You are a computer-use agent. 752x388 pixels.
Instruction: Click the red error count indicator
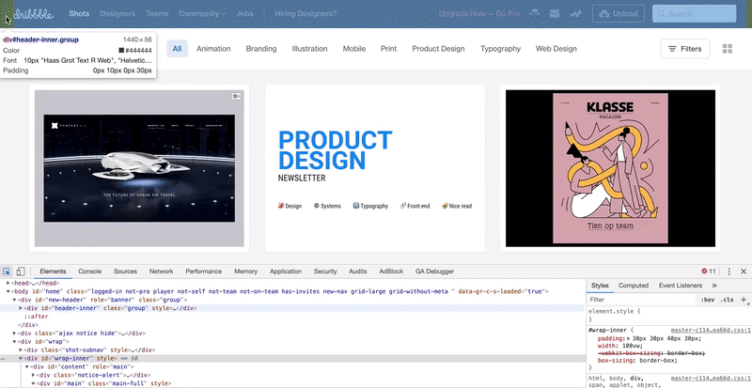tap(711, 271)
